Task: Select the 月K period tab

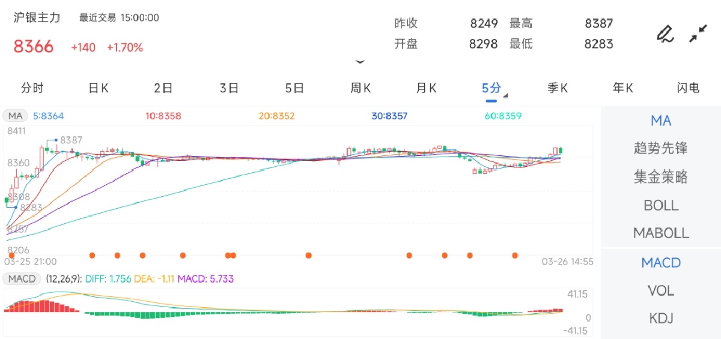Action: tap(426, 88)
